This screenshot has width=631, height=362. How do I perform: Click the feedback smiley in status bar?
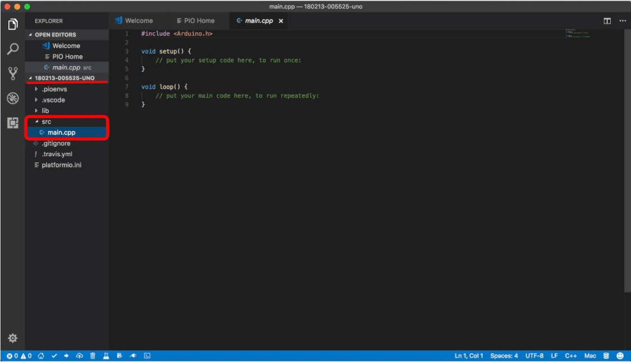[620, 356]
